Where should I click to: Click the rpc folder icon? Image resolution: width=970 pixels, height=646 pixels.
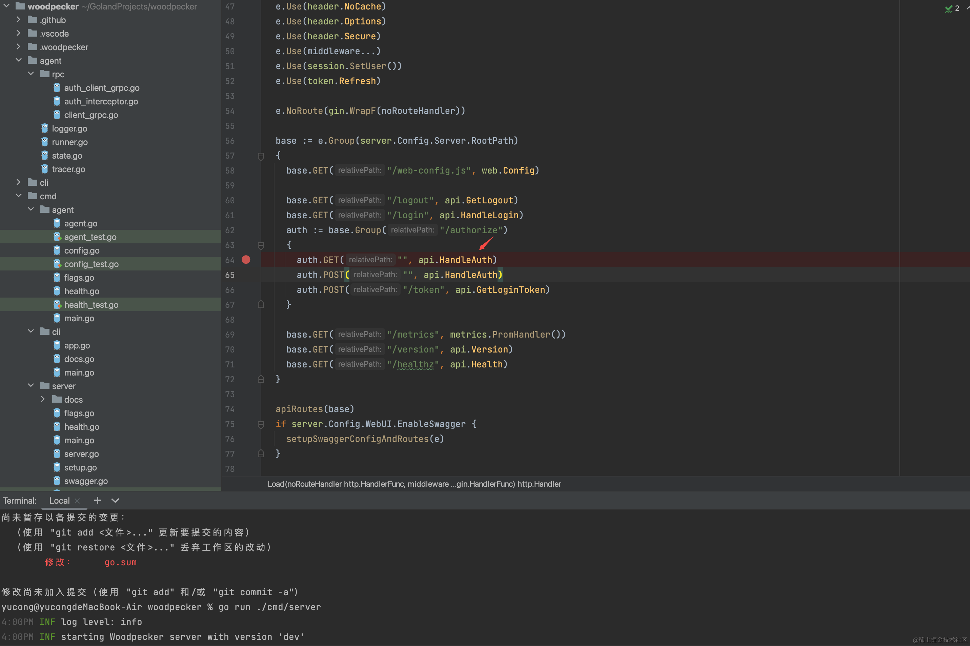45,74
